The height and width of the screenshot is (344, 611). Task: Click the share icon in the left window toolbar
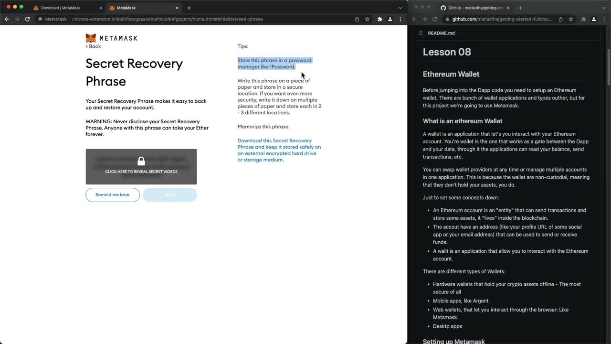pos(357,19)
